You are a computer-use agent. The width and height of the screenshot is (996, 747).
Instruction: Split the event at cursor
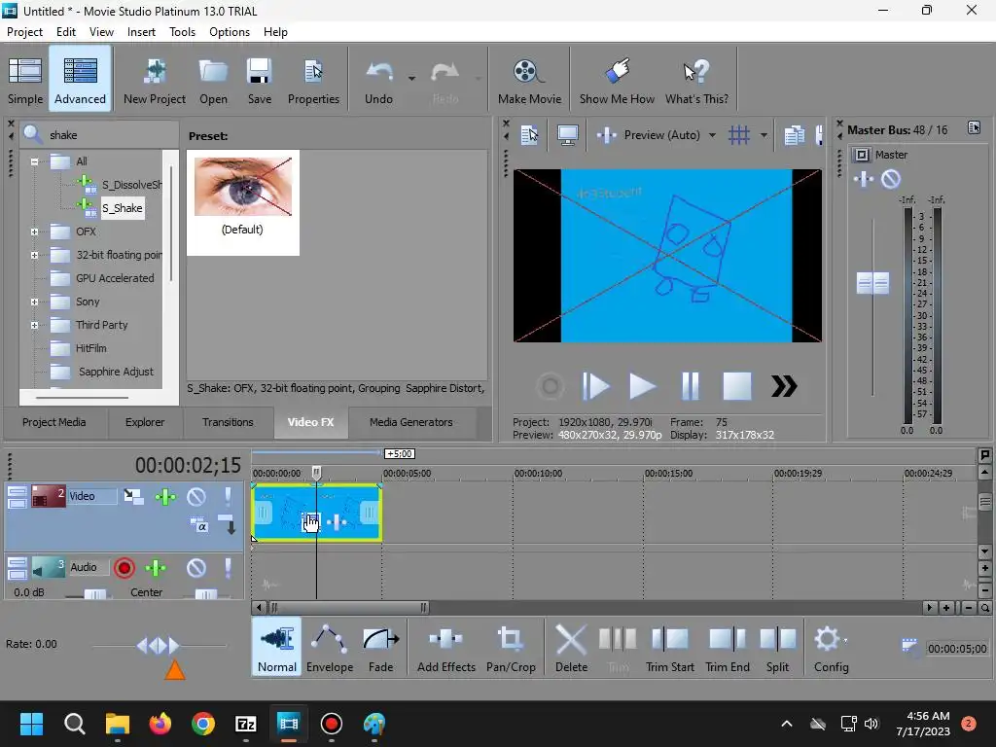777,649
